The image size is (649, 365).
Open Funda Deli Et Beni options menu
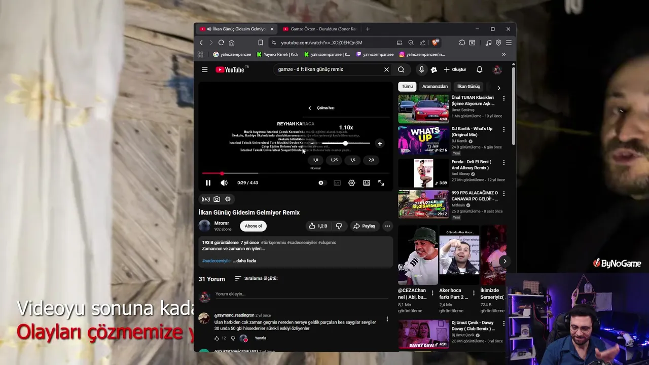[503, 163]
